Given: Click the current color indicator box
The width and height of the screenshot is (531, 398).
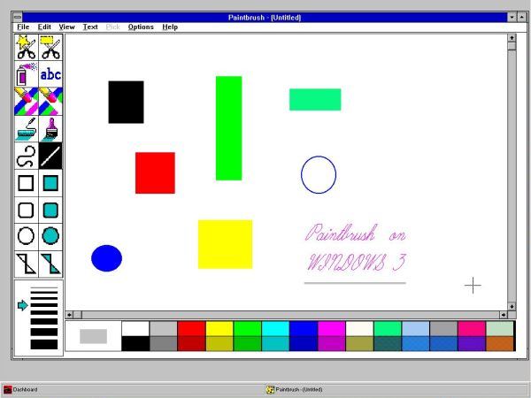Looking at the screenshot, I should tap(94, 336).
